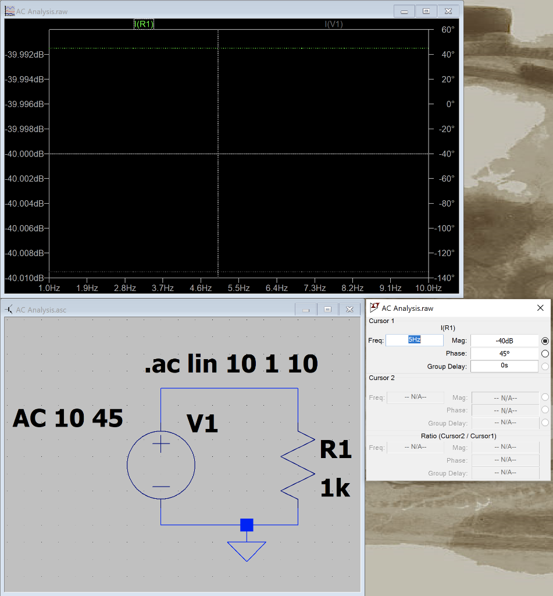The image size is (553, 596).
Task: Click the Freq input showing 5Hz
Action: [x=414, y=340]
